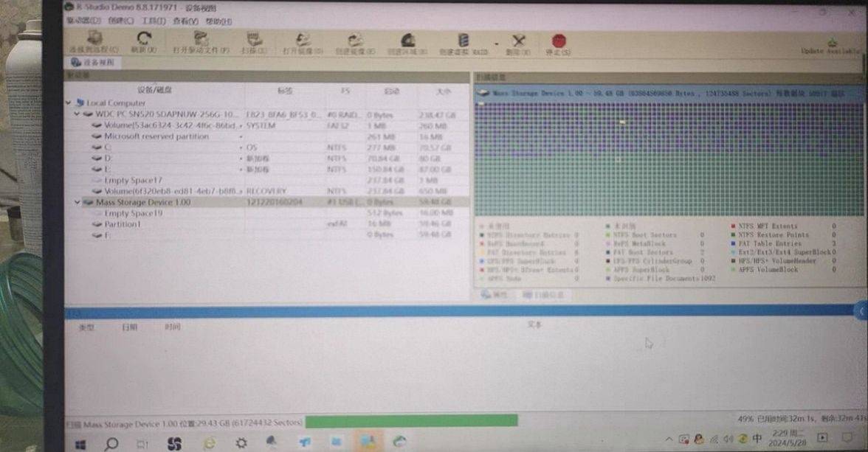Image resolution: width=868 pixels, height=452 pixels.
Task: Open the Windows Start menu
Action: [80, 444]
